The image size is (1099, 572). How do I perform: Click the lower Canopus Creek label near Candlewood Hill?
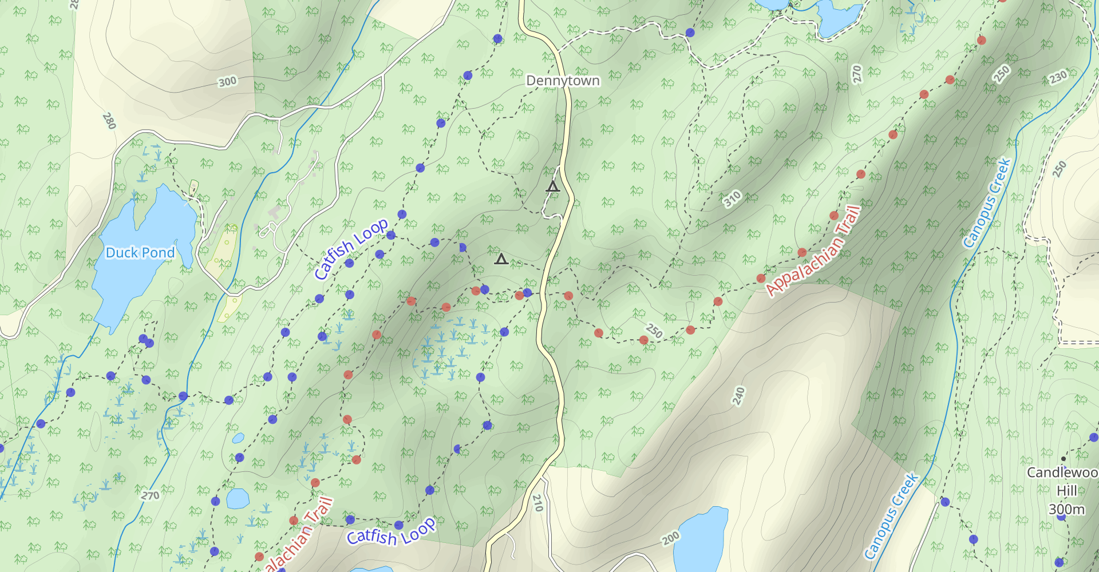[891, 516]
